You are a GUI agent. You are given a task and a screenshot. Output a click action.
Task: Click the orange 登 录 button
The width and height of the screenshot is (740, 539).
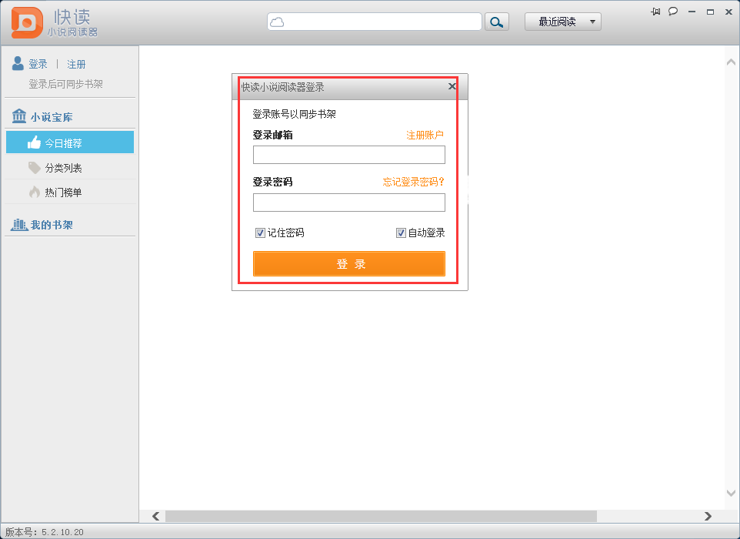coord(349,263)
